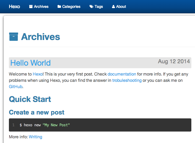Screen dimensions: 195x143
Task: Click the Aug 12 2014 date
Action: coord(174,61)
